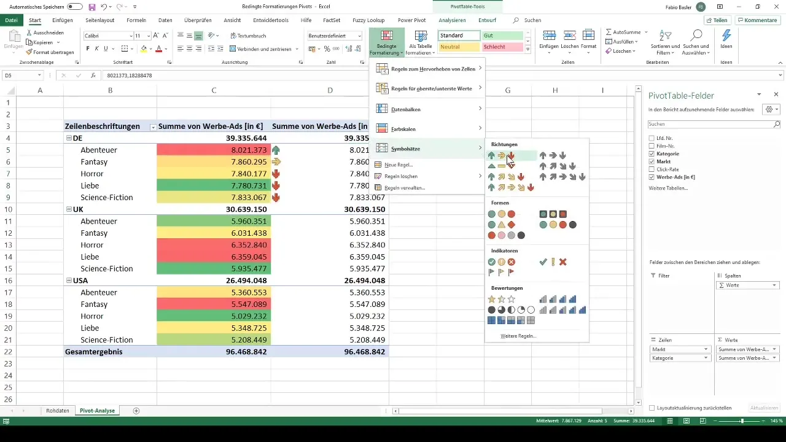Image resolution: width=786 pixels, height=442 pixels.
Task: Save the workbook with the disk icon
Action: click(x=92, y=7)
